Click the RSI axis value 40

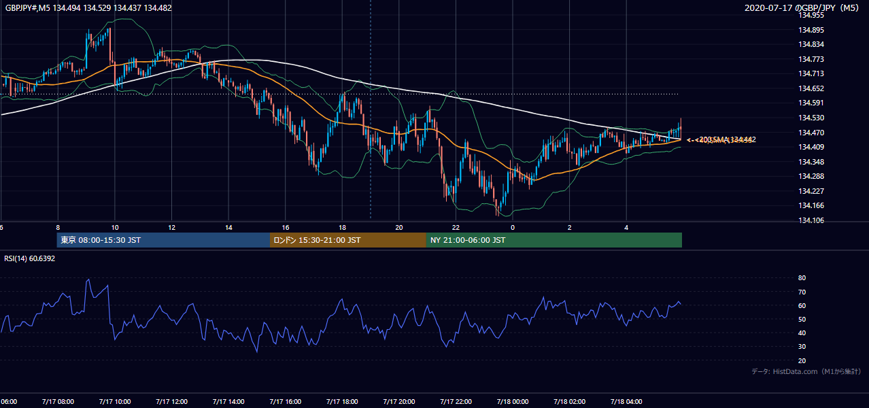802,333
